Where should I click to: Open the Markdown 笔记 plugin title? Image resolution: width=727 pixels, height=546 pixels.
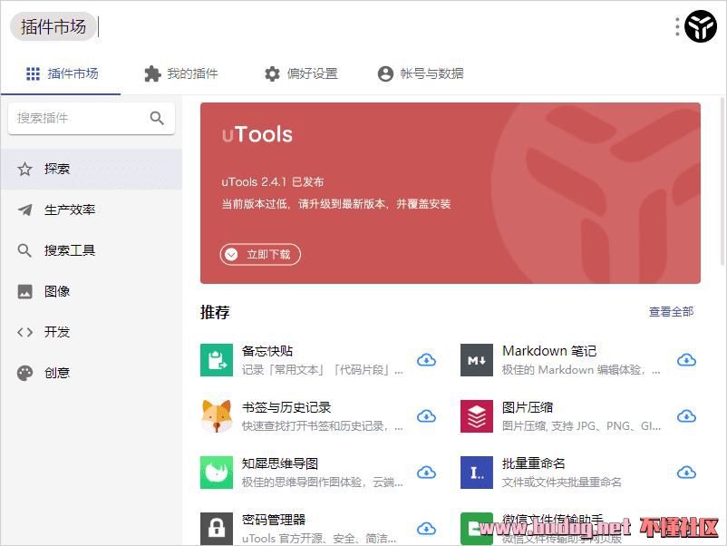click(x=549, y=351)
